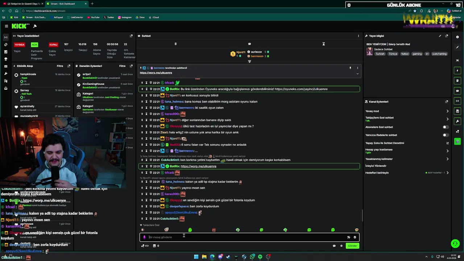This screenshot has height=261, width=464.
Task: Pop out the Yayın bilgisi panel
Action: point(447,36)
